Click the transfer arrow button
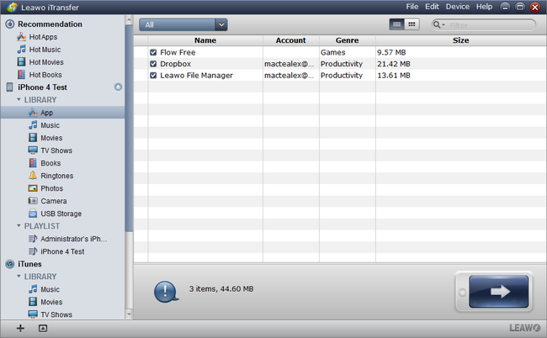547x338 pixels. click(498, 291)
